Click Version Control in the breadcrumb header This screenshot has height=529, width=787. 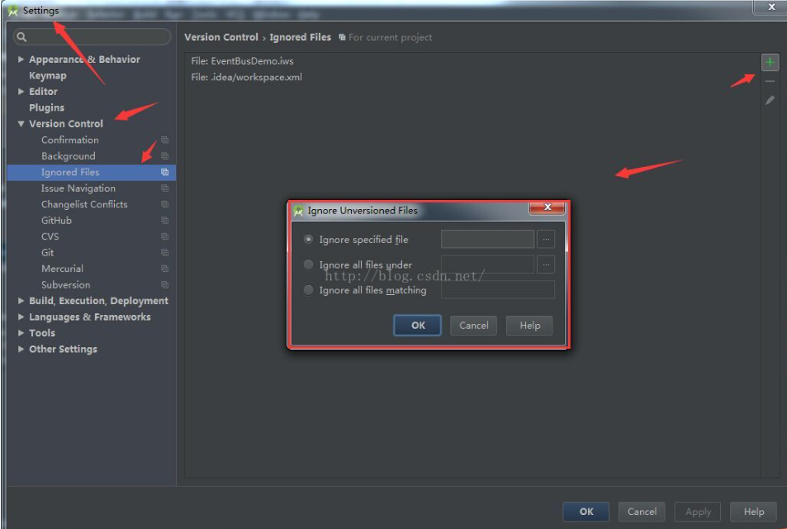220,37
